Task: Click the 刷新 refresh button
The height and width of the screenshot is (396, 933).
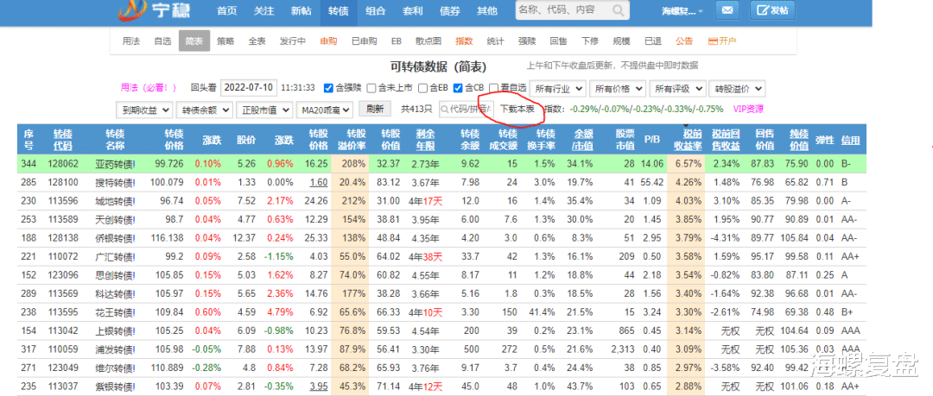Action: pyautogui.click(x=374, y=109)
